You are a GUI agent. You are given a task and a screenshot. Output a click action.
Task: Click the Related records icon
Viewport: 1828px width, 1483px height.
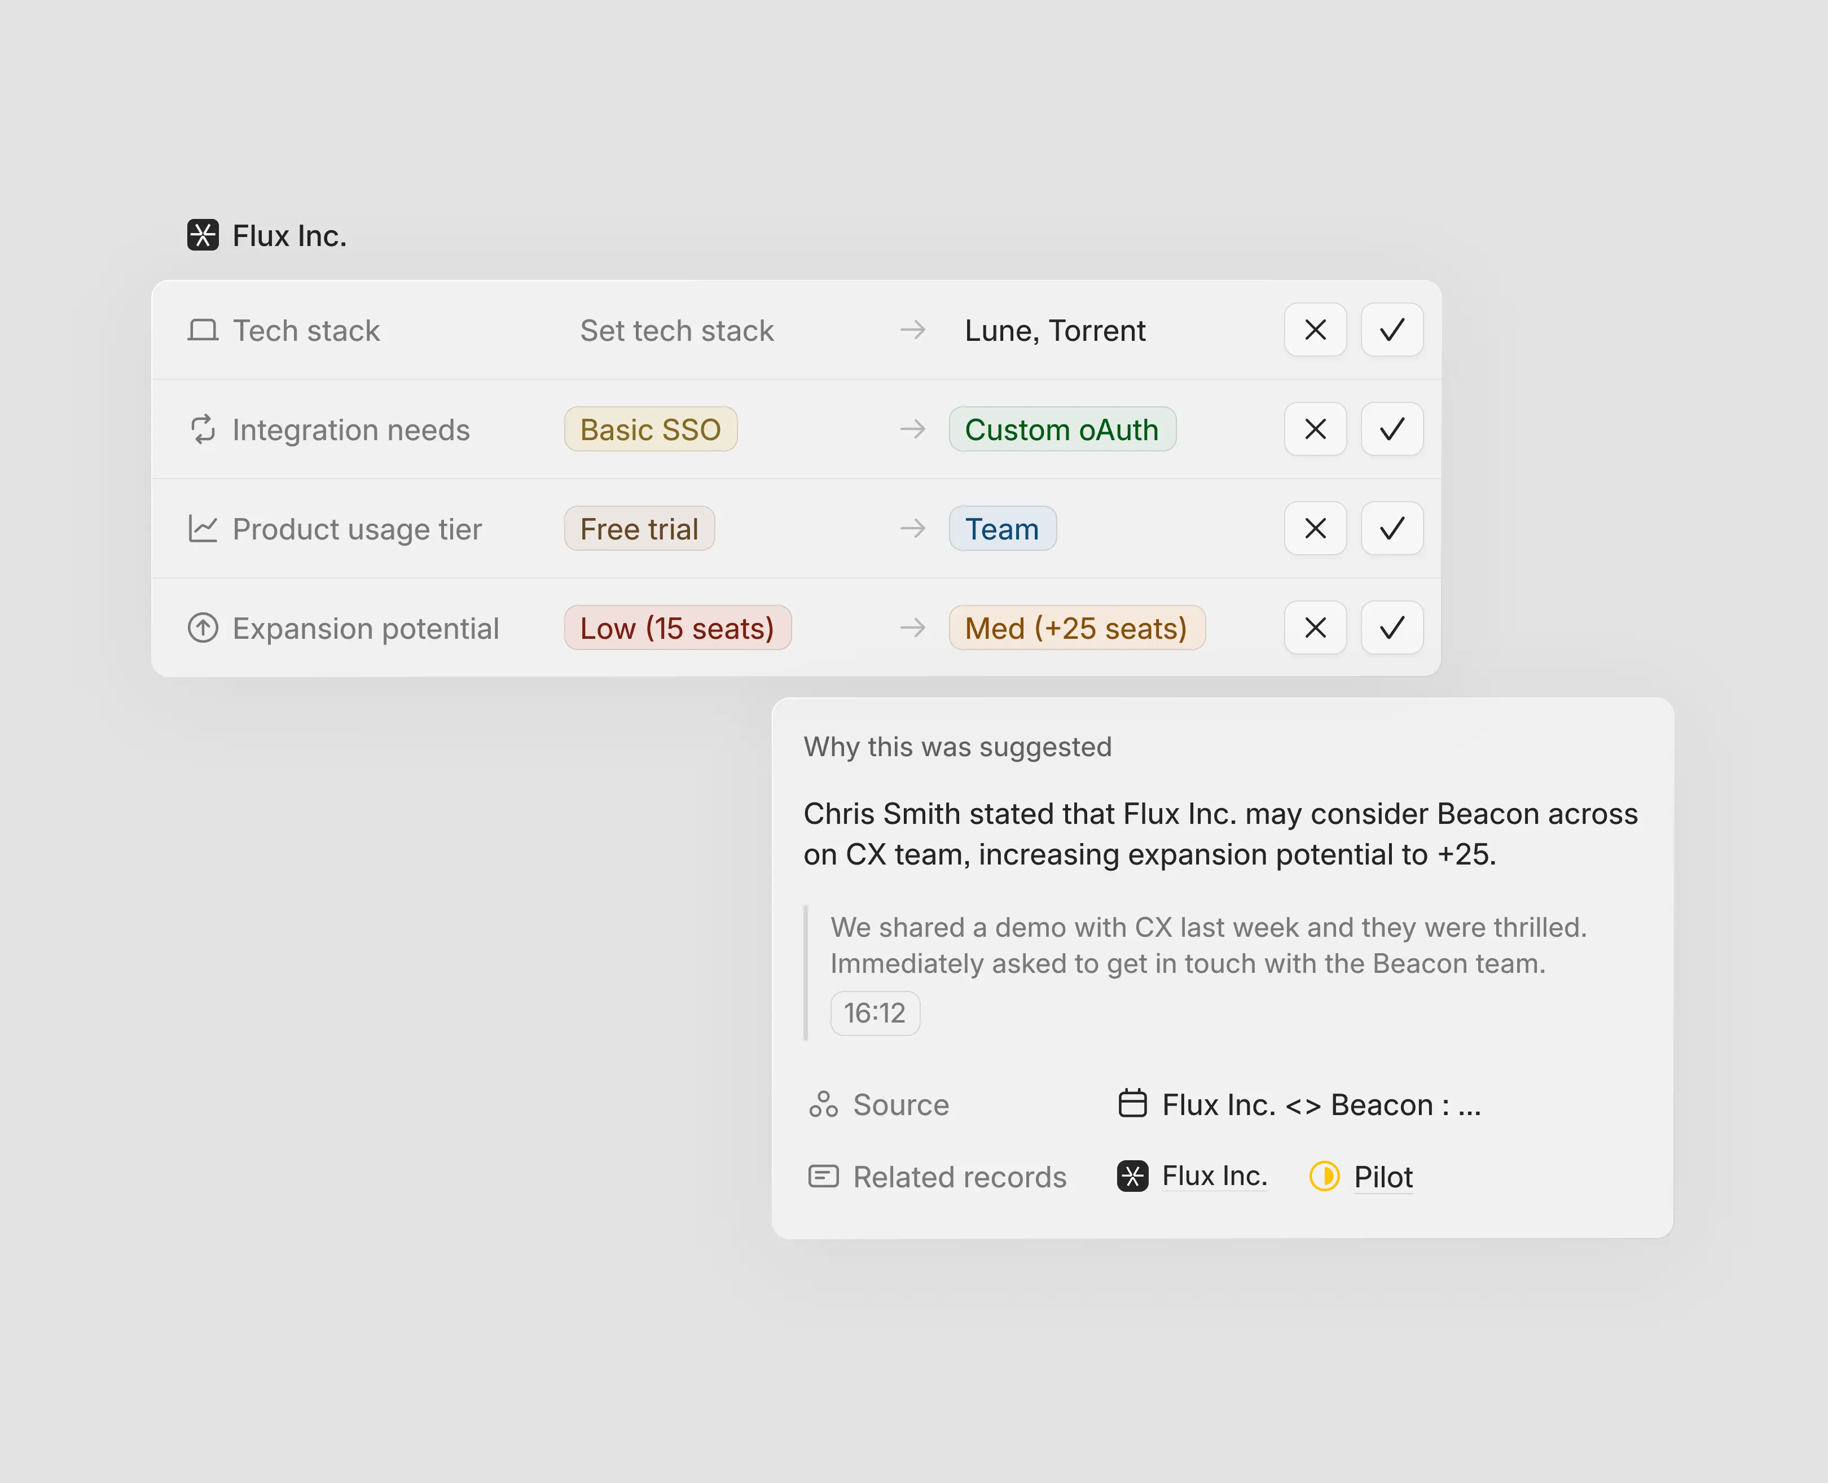(824, 1177)
